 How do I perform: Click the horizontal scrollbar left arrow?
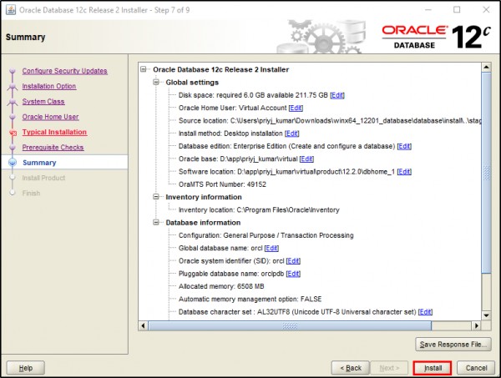[143, 325]
